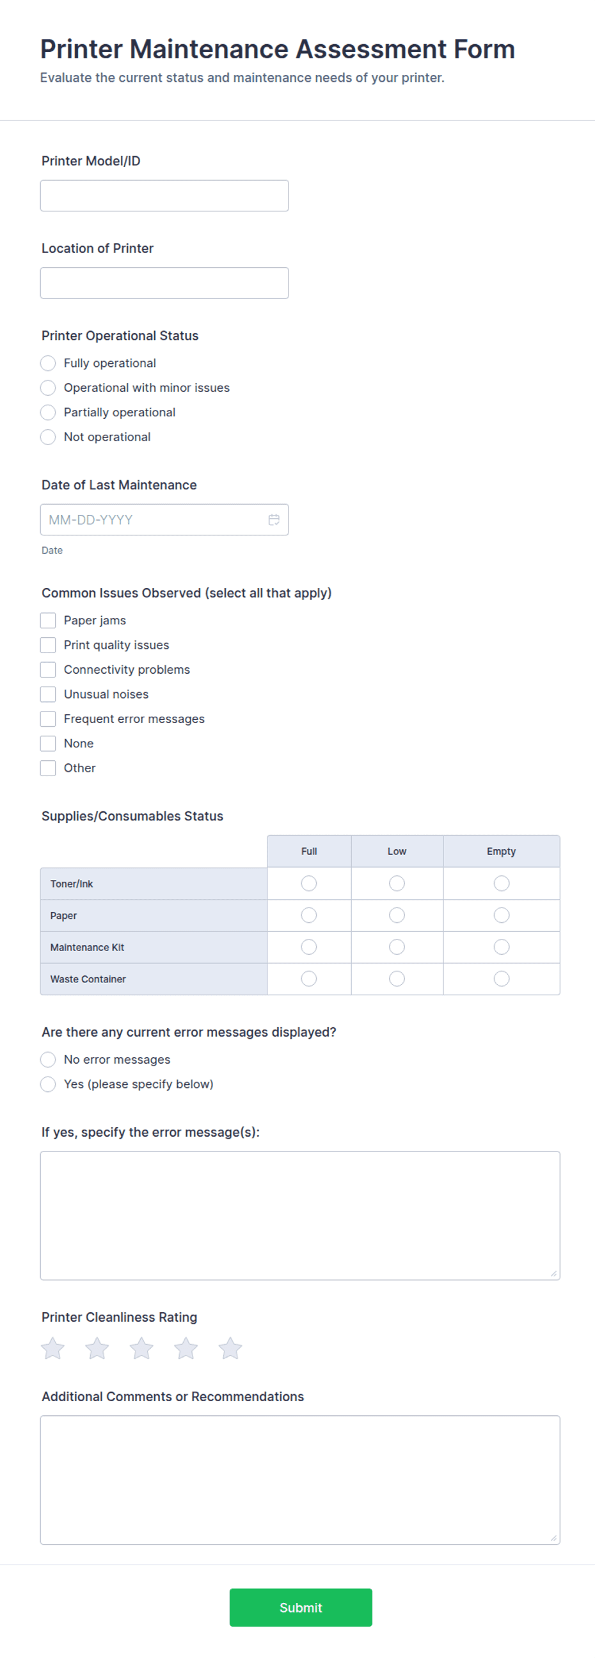Image resolution: width=595 pixels, height=1658 pixels.
Task: Rate cleanliness with the first star
Action: coord(52,1348)
